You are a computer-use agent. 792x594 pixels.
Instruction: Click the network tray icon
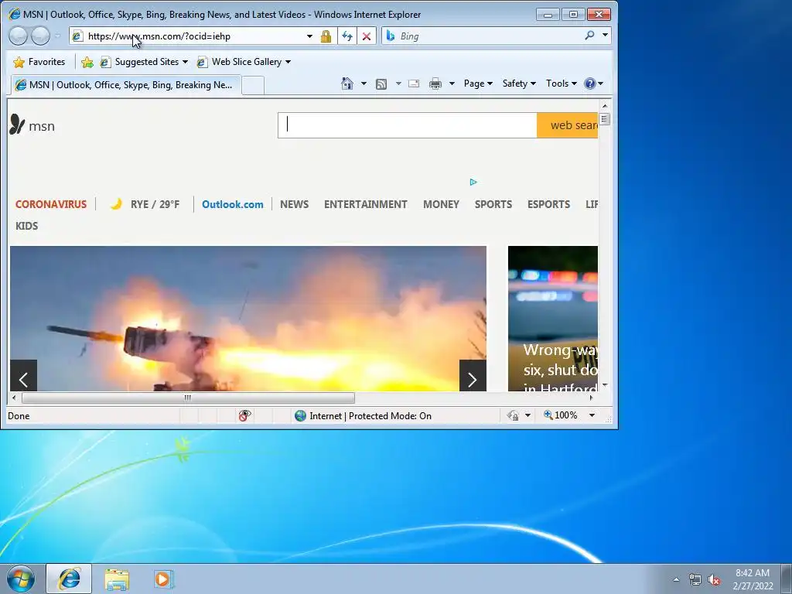point(695,580)
